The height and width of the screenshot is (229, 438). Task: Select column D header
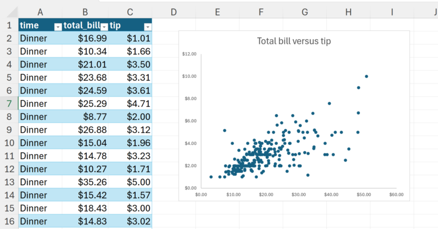(x=174, y=11)
